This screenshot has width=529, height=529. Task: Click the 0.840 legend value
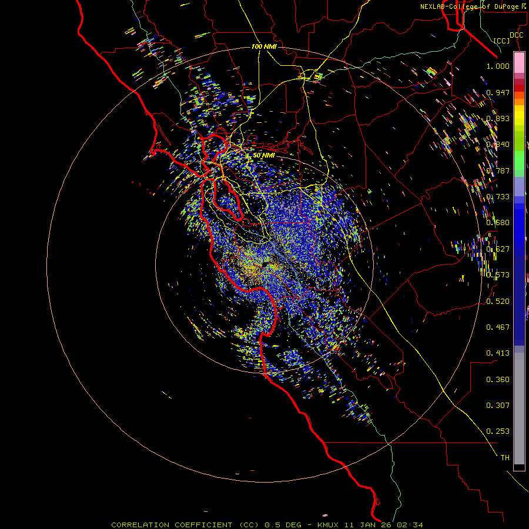[x=498, y=145]
